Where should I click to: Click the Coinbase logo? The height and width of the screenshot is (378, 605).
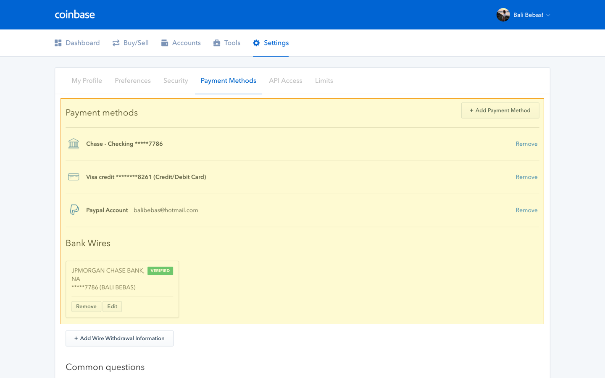pyautogui.click(x=75, y=15)
